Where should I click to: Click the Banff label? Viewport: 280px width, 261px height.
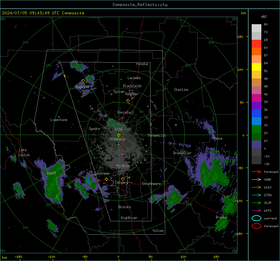[51, 173]
